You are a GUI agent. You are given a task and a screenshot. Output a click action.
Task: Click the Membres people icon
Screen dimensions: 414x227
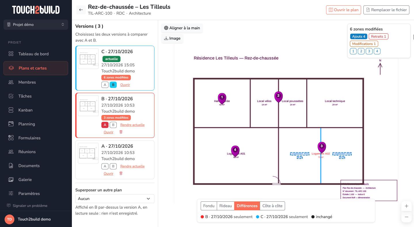(x=11, y=82)
